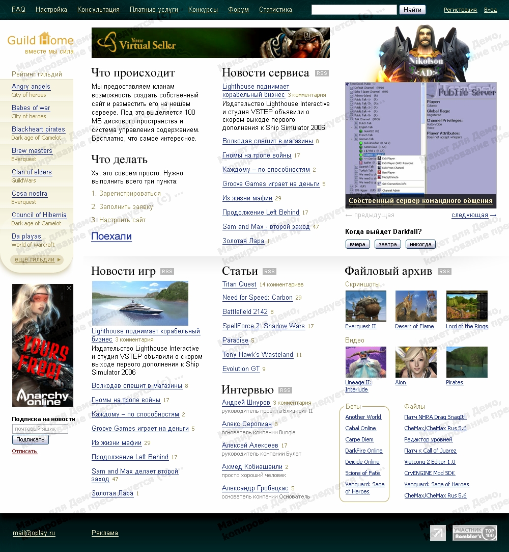Click the Подписать subscribe button
Viewport: 509px width, 552px height.
30,439
